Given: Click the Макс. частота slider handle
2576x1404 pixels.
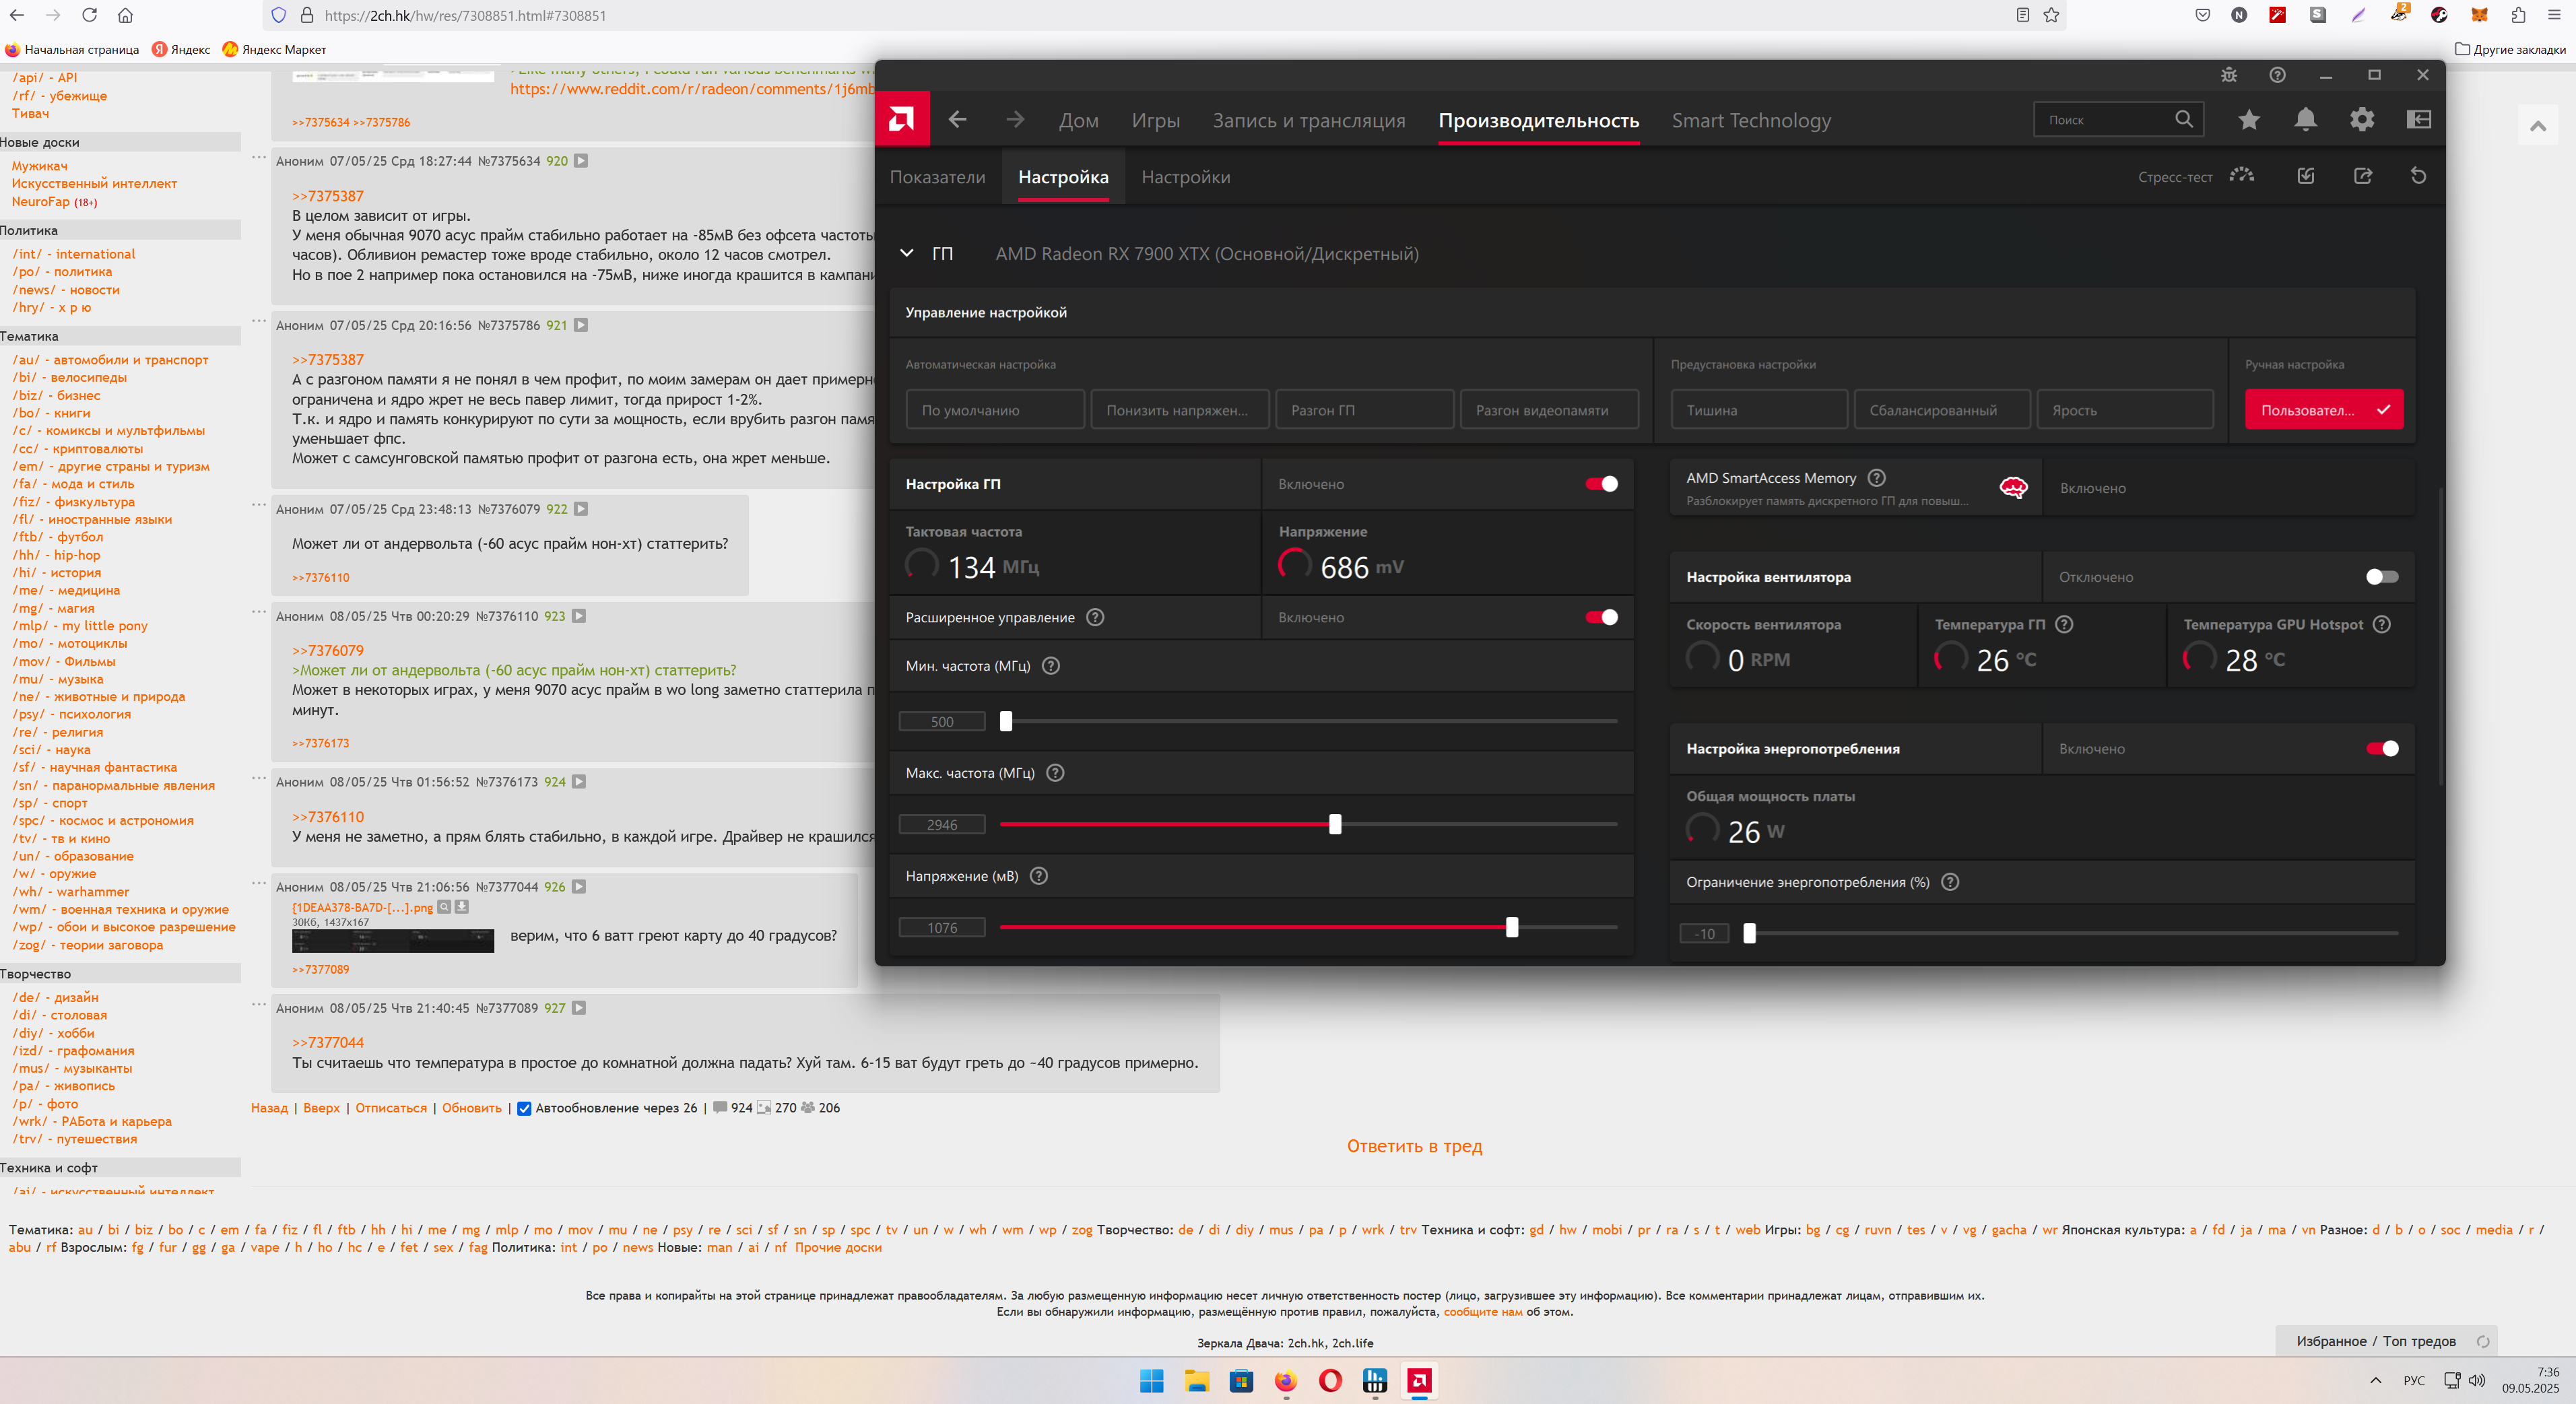Looking at the screenshot, I should (x=1335, y=824).
